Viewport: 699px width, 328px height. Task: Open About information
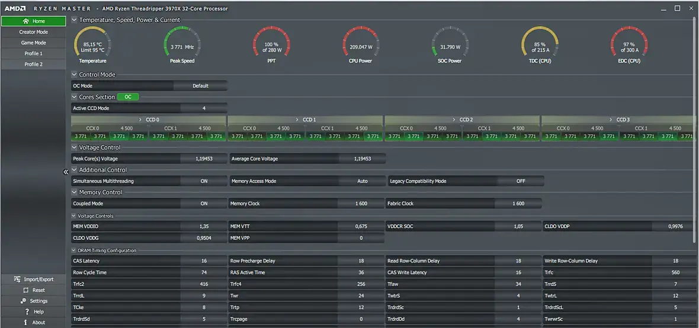pyautogui.click(x=33, y=322)
